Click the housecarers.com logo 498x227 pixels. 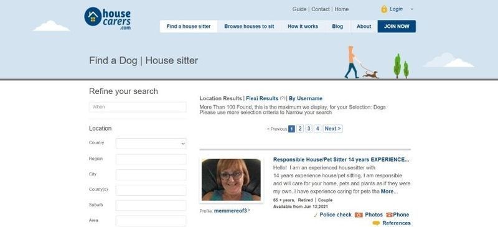107,18
